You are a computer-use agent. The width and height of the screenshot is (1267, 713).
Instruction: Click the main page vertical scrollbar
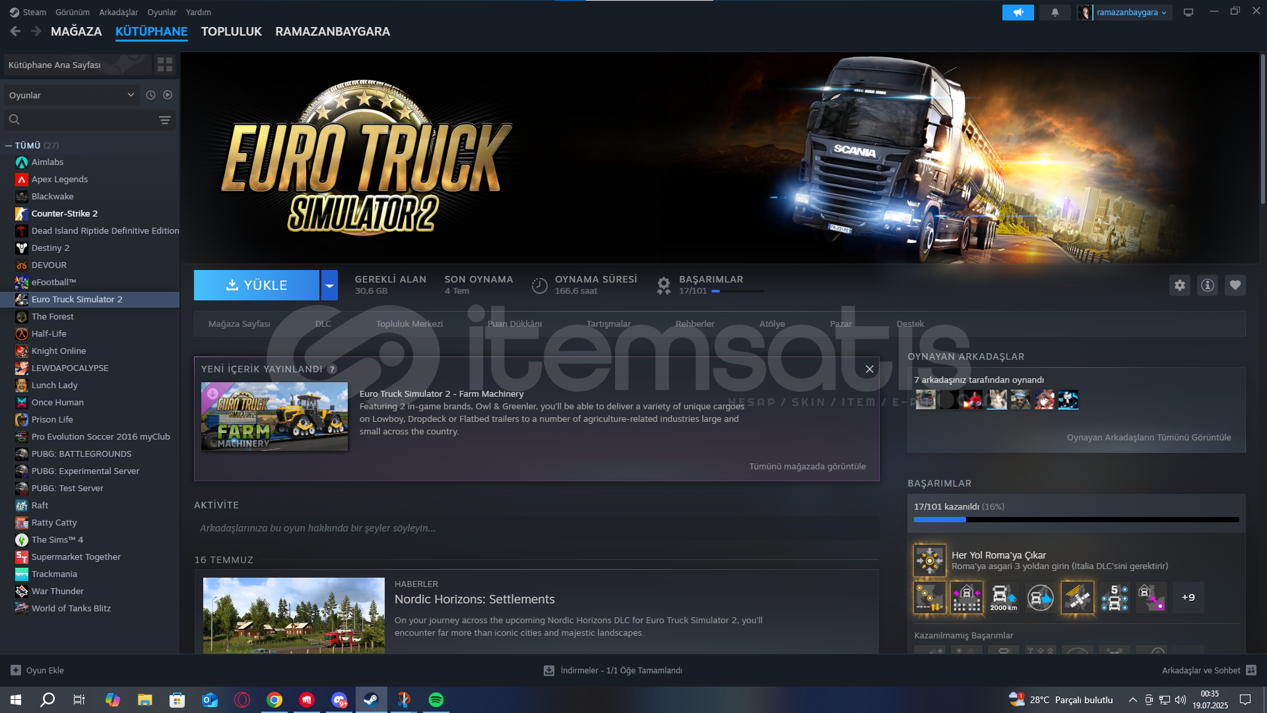(x=1262, y=129)
